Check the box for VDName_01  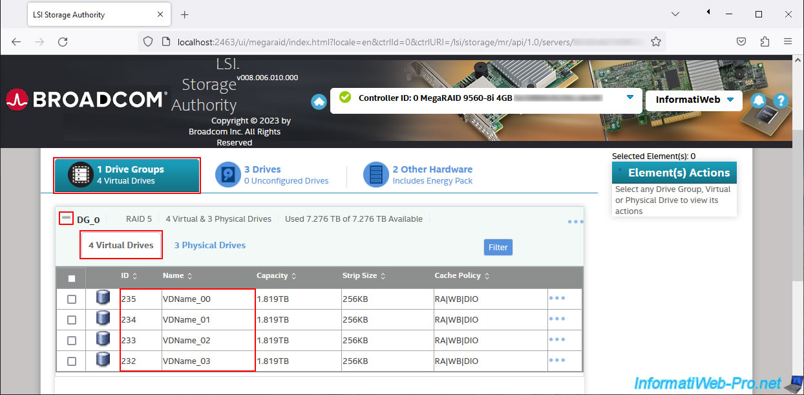(72, 320)
